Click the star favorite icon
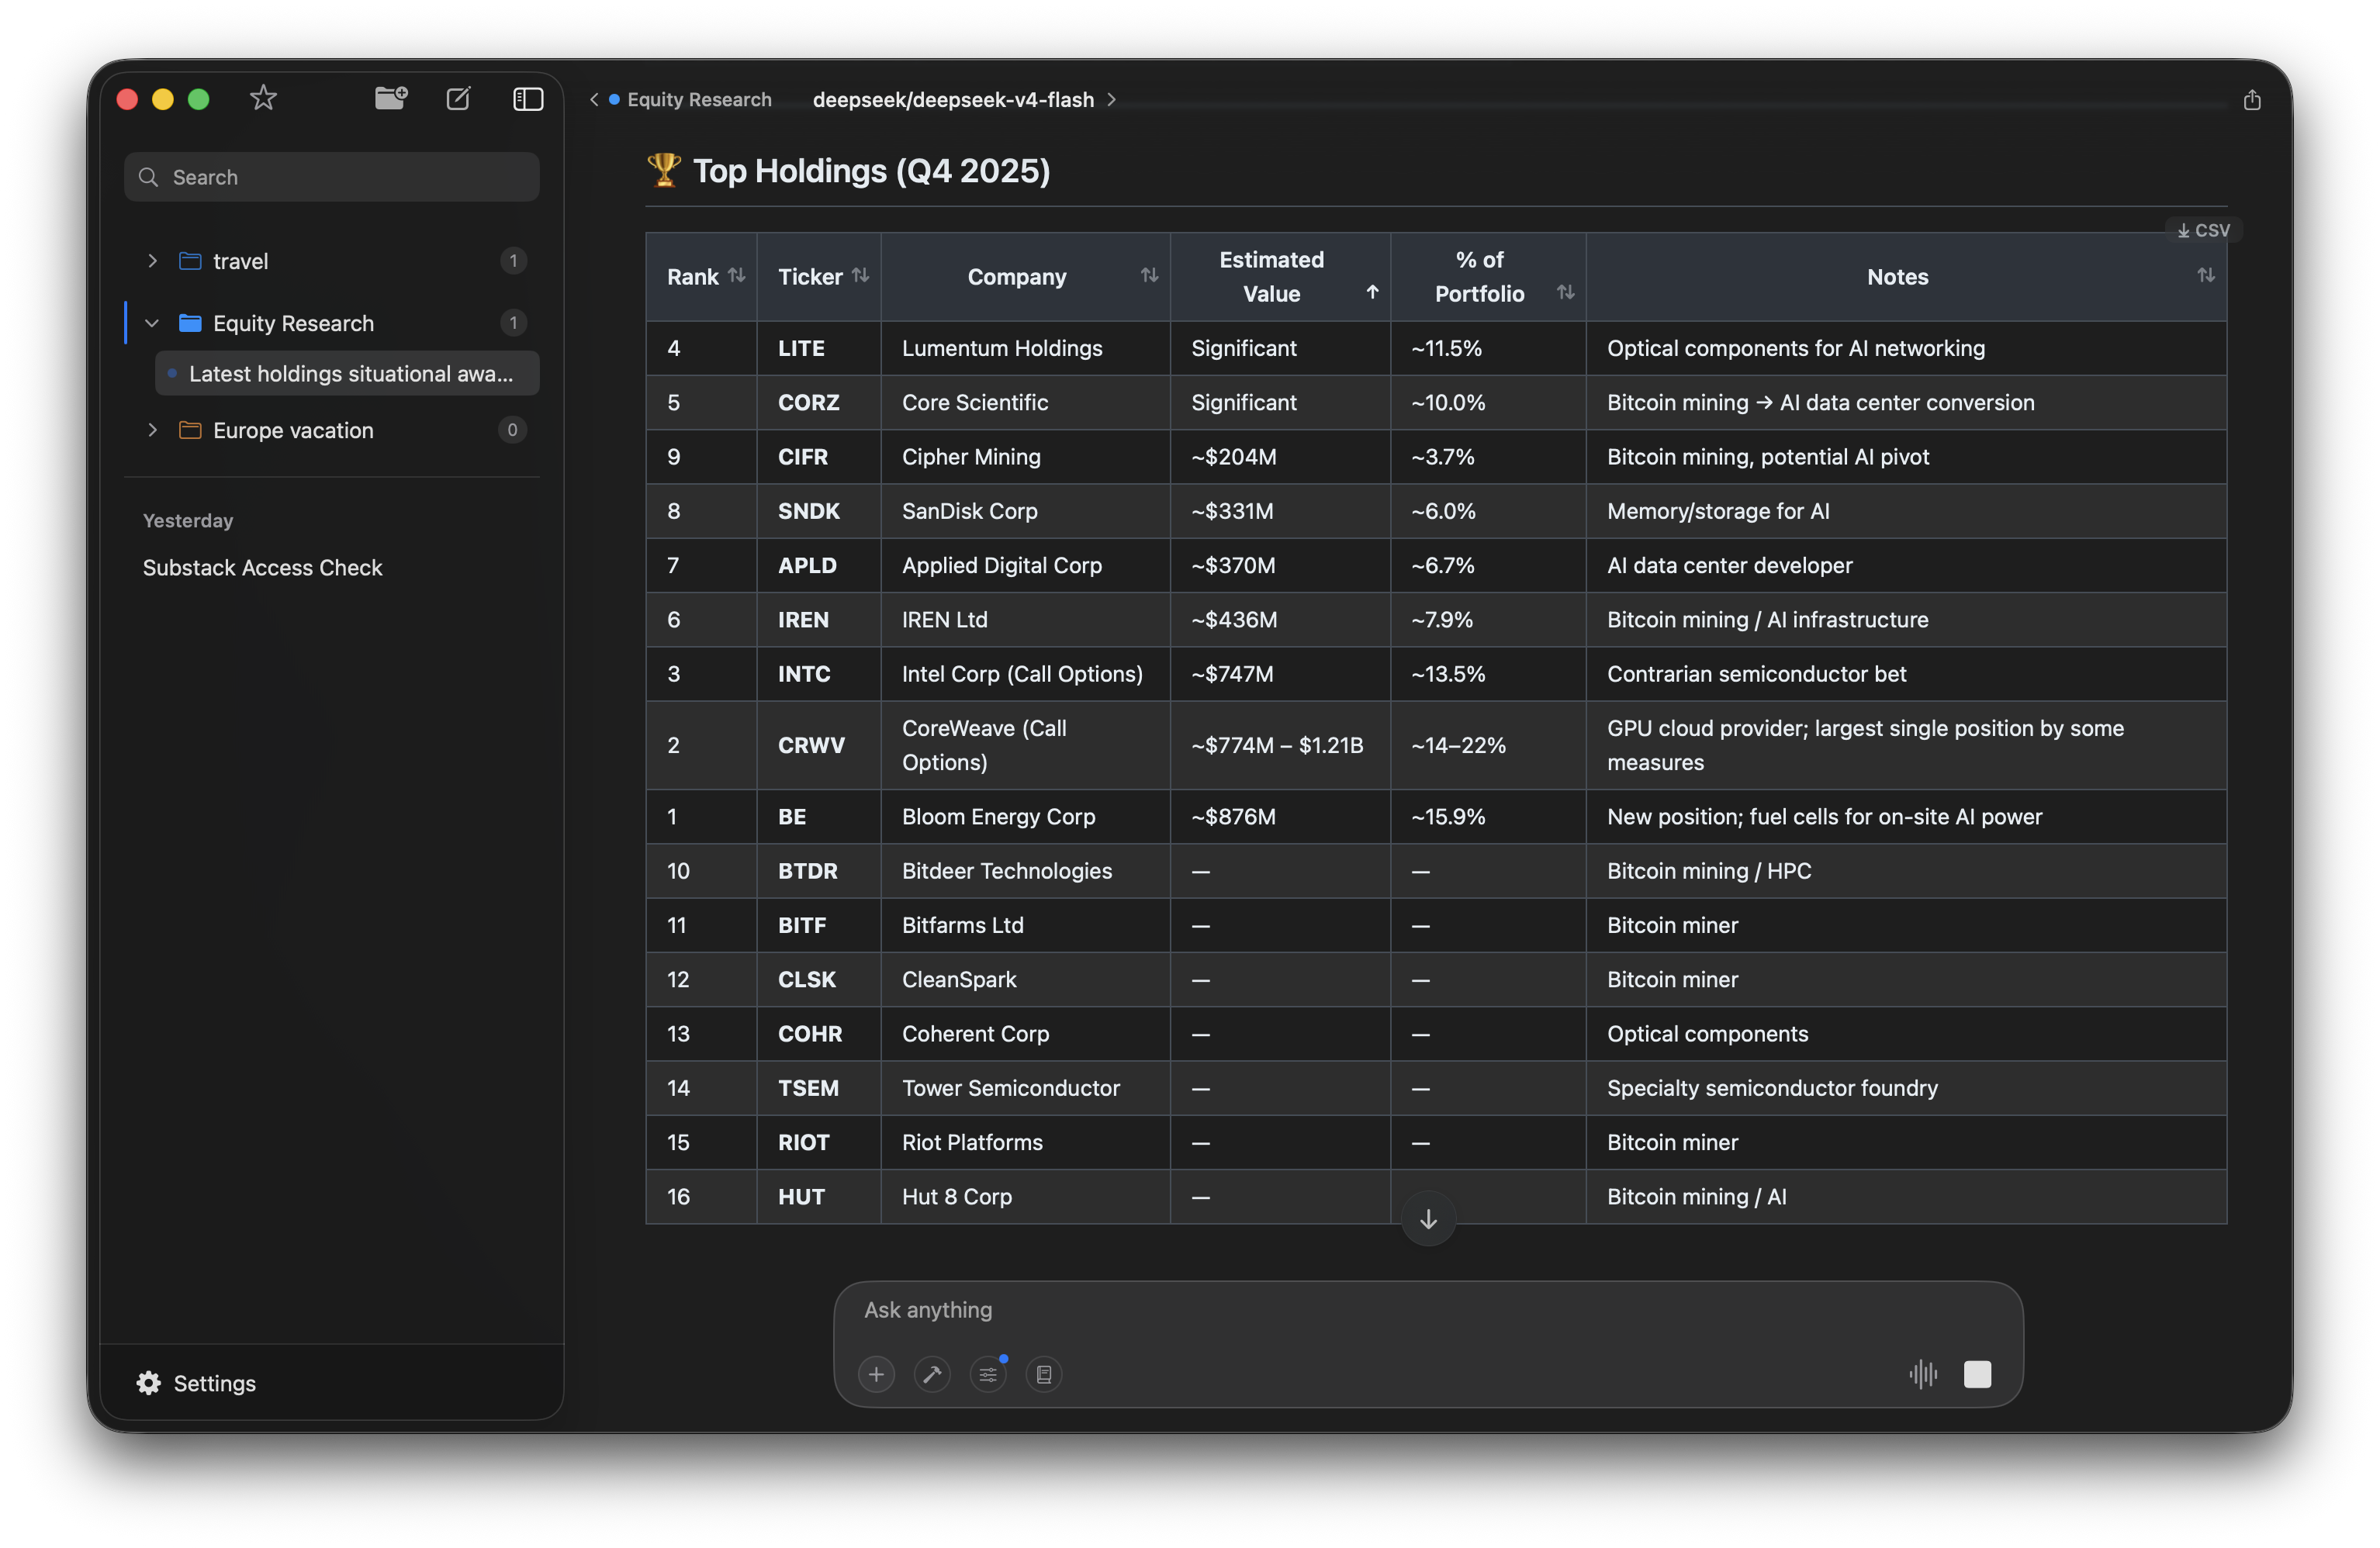This screenshot has height=1548, width=2380. (263, 98)
